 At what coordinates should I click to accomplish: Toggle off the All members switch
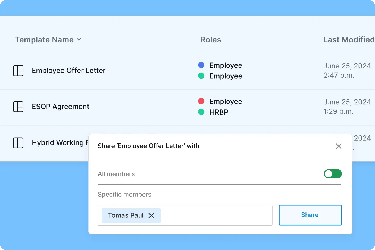(x=333, y=174)
